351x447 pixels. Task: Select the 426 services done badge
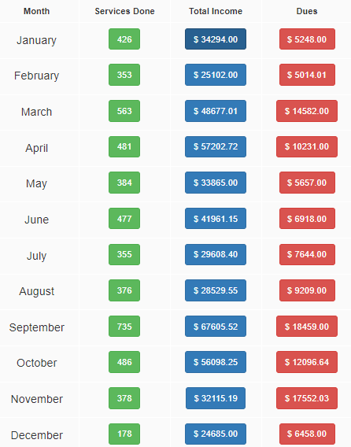click(124, 39)
